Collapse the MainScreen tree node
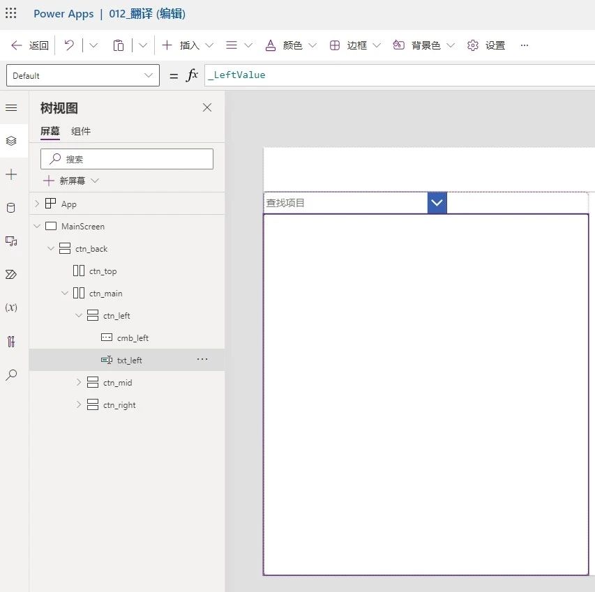 pos(37,227)
